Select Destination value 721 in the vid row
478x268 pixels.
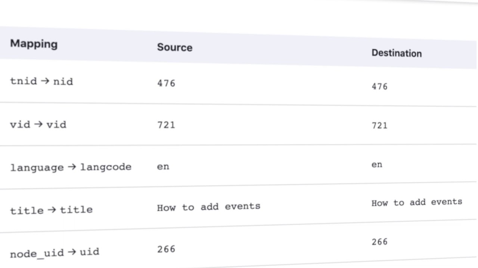coord(379,125)
